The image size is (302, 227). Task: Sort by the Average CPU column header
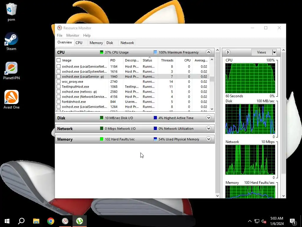[x=201, y=60]
